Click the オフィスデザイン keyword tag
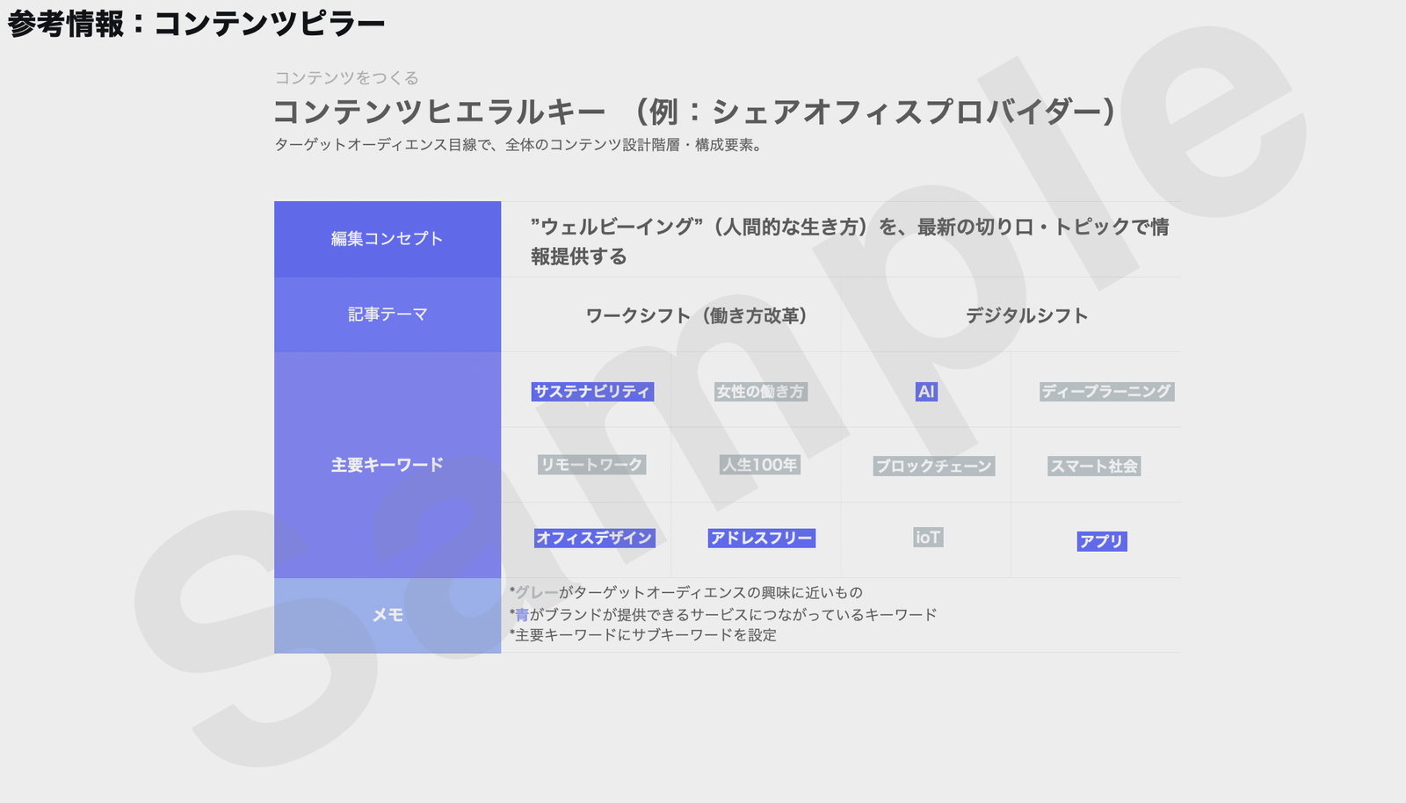This screenshot has height=803, width=1406. 594,538
